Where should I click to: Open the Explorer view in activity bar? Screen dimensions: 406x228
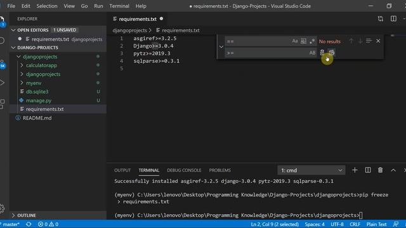(x=2, y=20)
